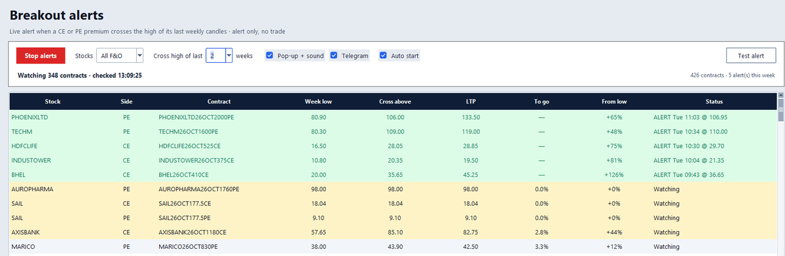Click contract PHOENIXLTD26OCT2000PE
Viewport: 785px width, 256px height.
click(196, 117)
